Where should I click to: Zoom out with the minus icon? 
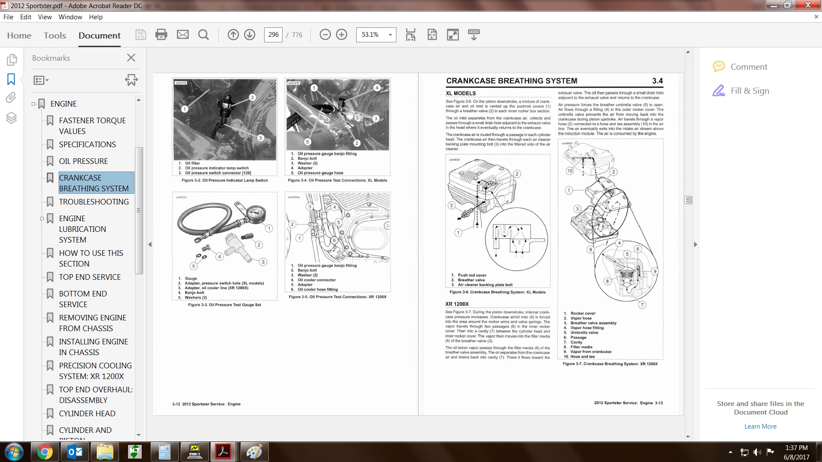click(x=325, y=35)
